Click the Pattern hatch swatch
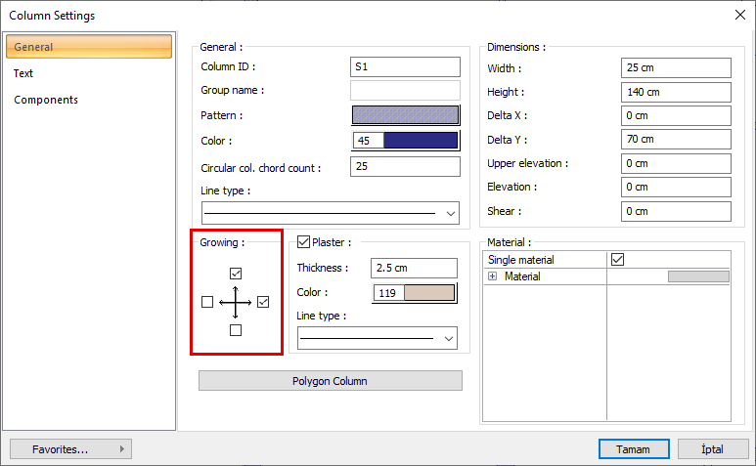 [x=405, y=115]
